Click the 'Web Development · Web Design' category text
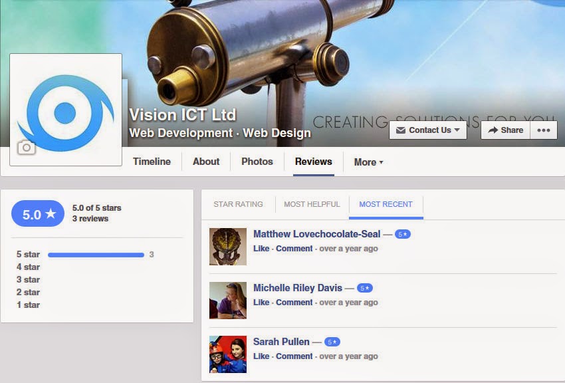Image resolution: width=565 pixels, height=383 pixels. 220,133
